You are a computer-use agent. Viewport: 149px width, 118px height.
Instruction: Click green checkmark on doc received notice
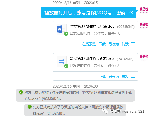click(21, 92)
